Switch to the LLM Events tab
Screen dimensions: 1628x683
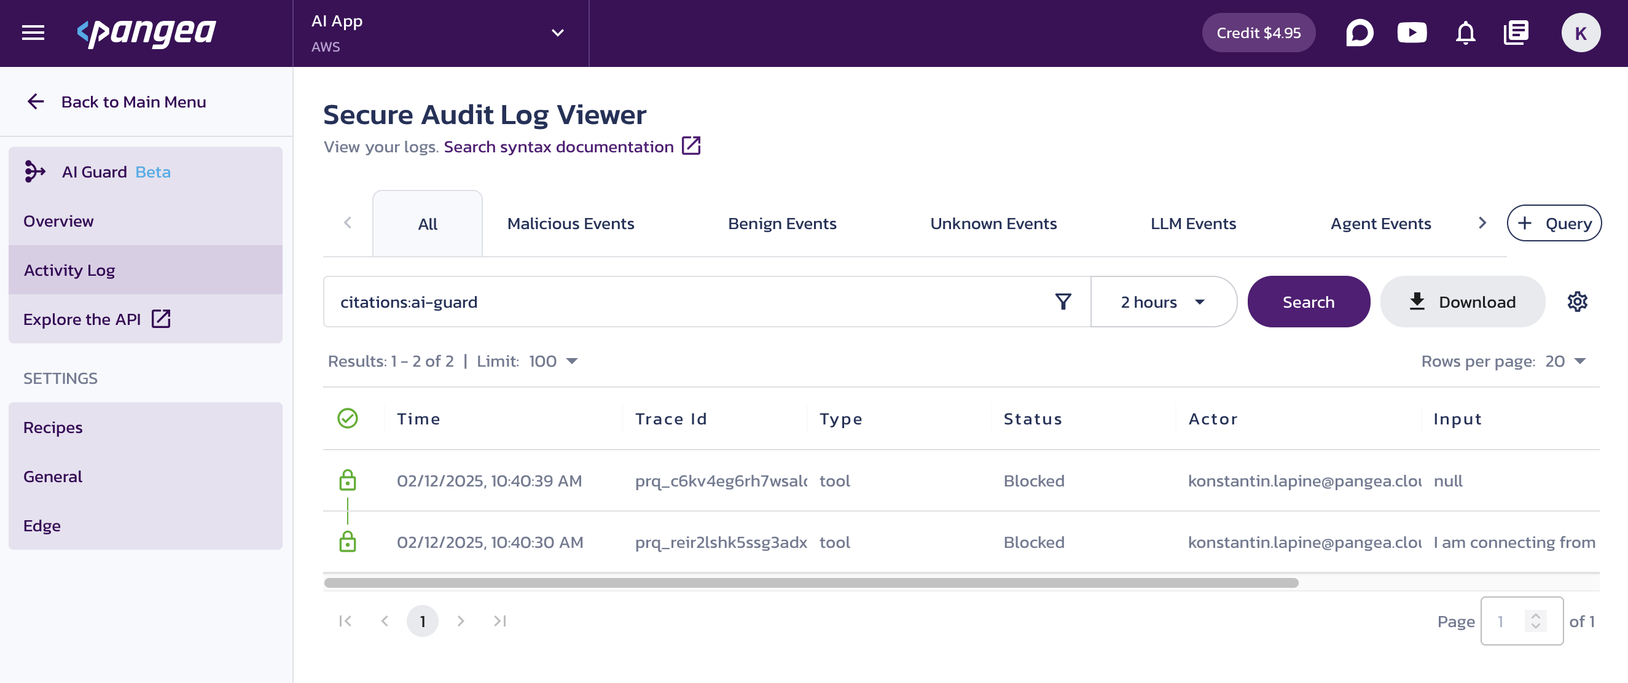coord(1192,223)
